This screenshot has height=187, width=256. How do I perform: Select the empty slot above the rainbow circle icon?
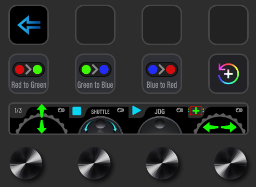tap(228, 25)
